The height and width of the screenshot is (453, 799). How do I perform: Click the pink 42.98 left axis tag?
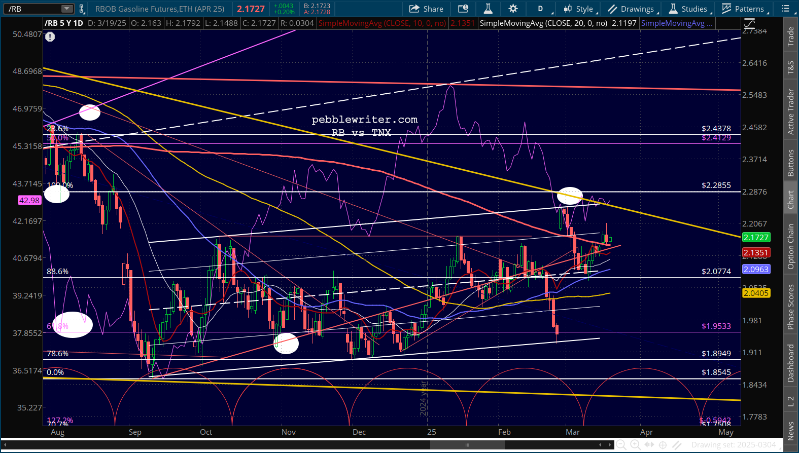(x=29, y=200)
